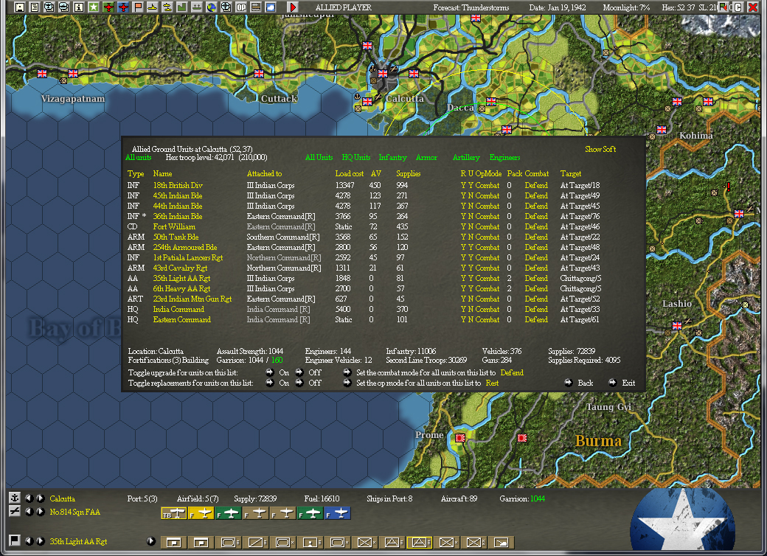Toggle upgrade U flag for 45th Indian Bde
Screen dimensions: 767x556
[x=471, y=195]
